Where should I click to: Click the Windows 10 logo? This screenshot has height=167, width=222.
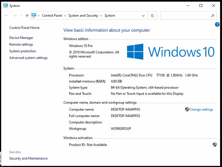point(170,52)
